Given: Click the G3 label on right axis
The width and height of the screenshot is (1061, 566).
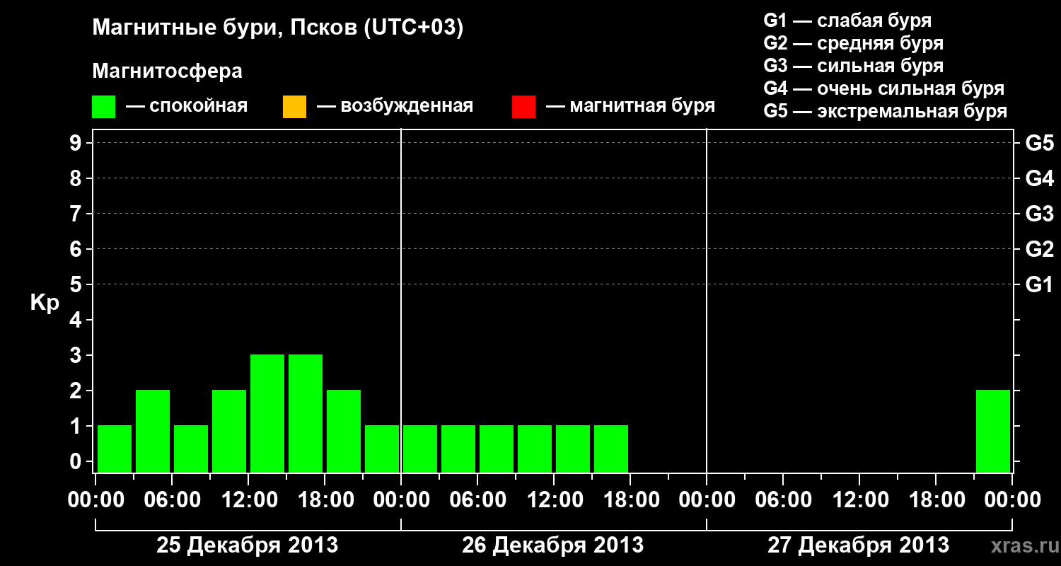Looking at the screenshot, I should click(1040, 214).
